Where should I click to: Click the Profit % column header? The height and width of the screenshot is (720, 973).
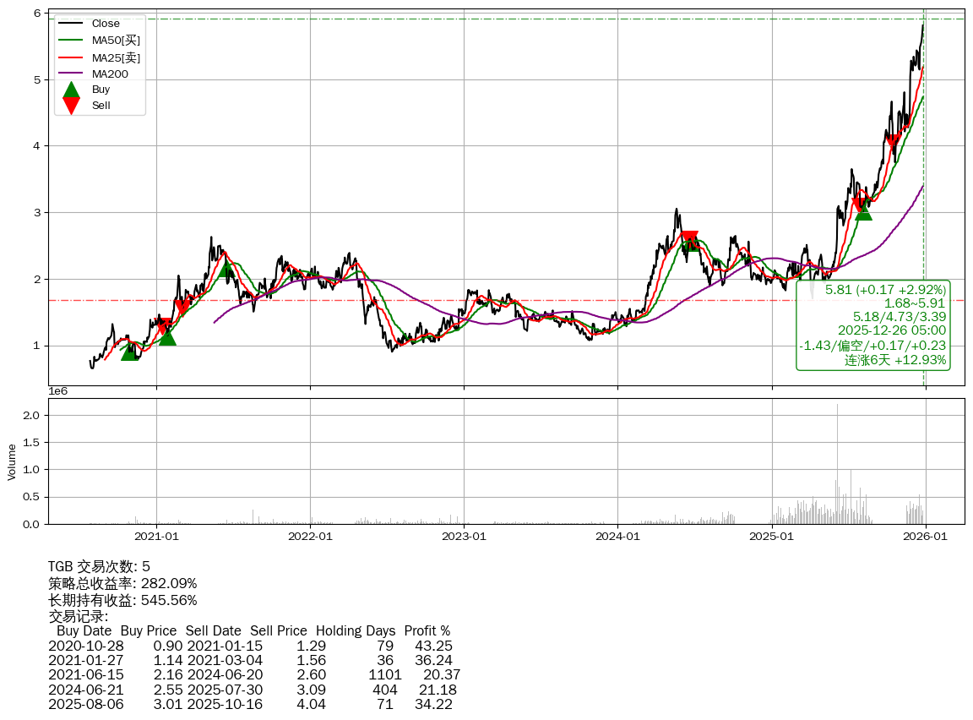pos(427,630)
